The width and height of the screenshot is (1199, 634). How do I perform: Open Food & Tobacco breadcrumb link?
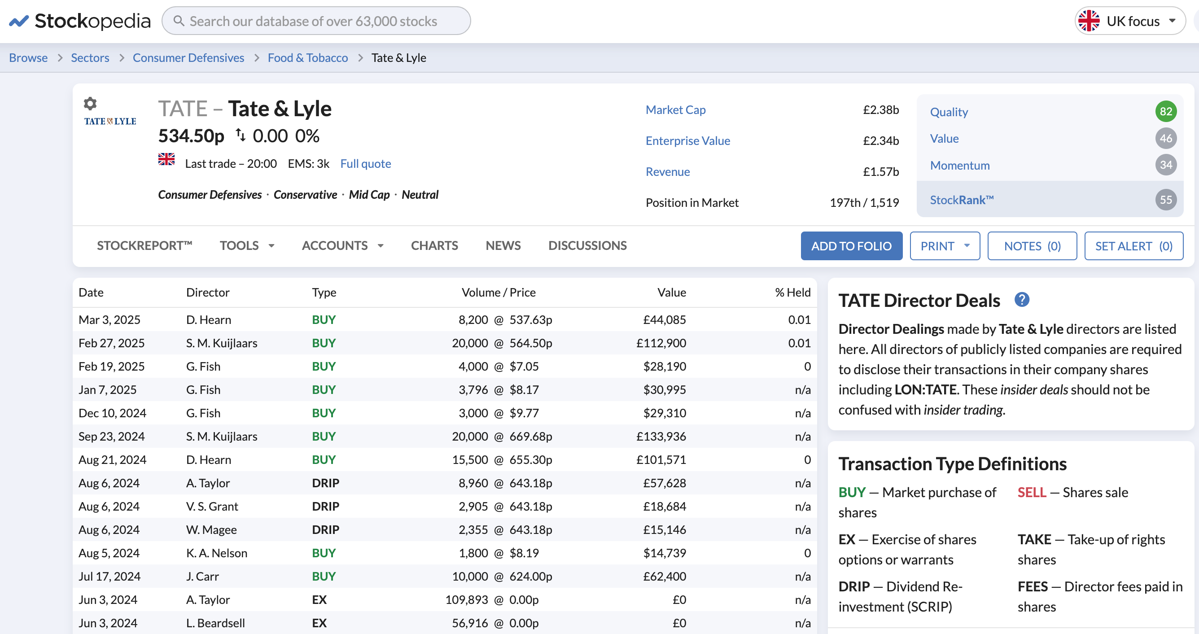tap(308, 58)
